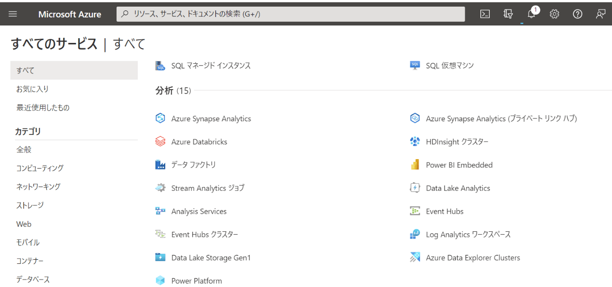Click the search box for resources and services
The image size is (612, 287).
pos(290,14)
